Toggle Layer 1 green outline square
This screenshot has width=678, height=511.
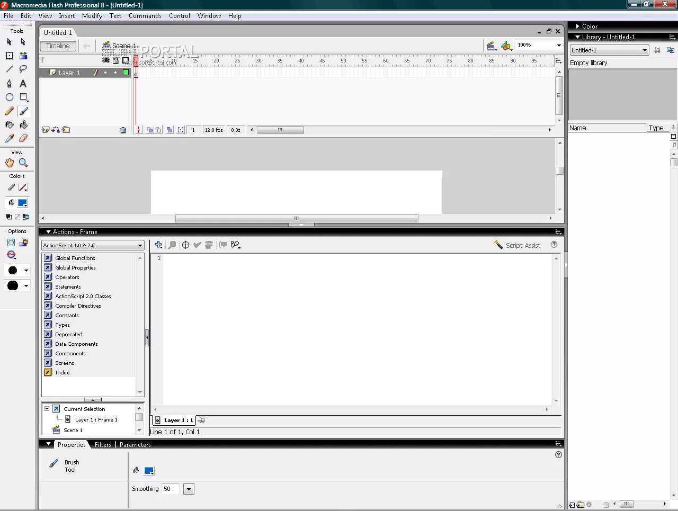[126, 73]
